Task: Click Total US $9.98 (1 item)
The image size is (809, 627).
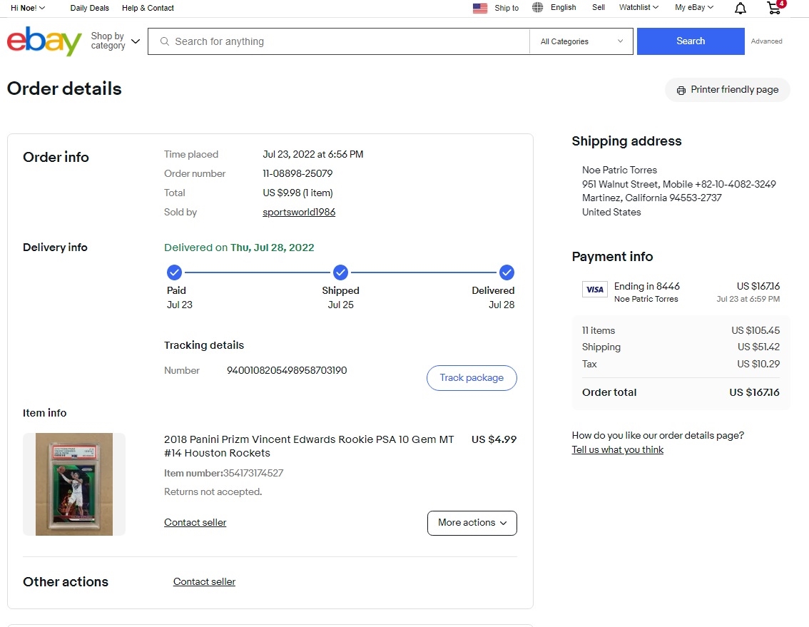Action: tap(297, 193)
